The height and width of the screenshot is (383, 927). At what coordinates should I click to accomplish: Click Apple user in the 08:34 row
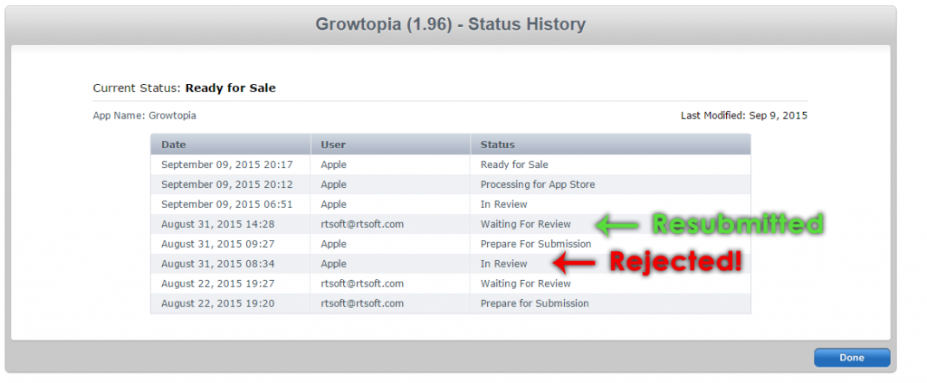(333, 264)
